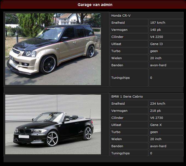
Task: Click the BMW Tuningchips value '0'
Action: [x=151, y=153]
